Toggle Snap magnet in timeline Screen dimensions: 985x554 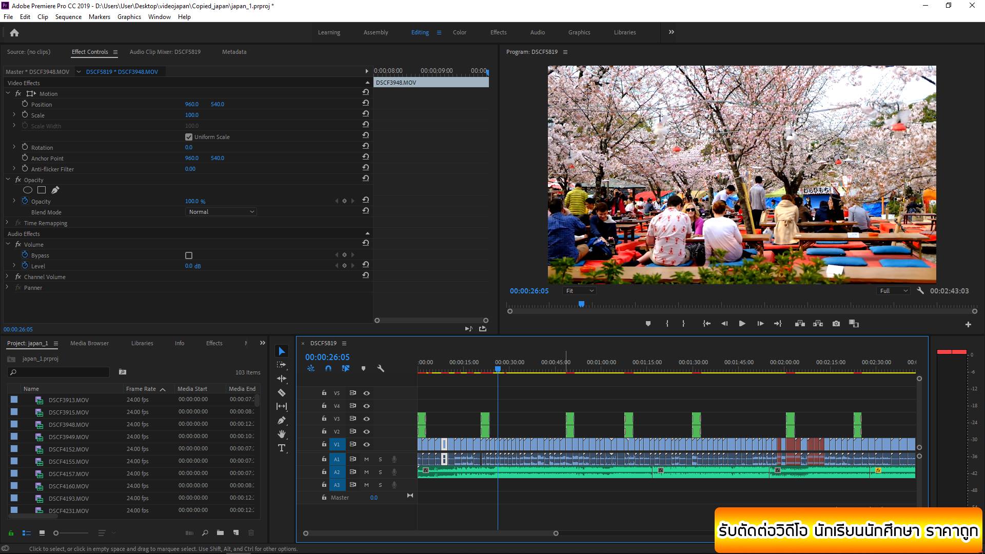328,368
